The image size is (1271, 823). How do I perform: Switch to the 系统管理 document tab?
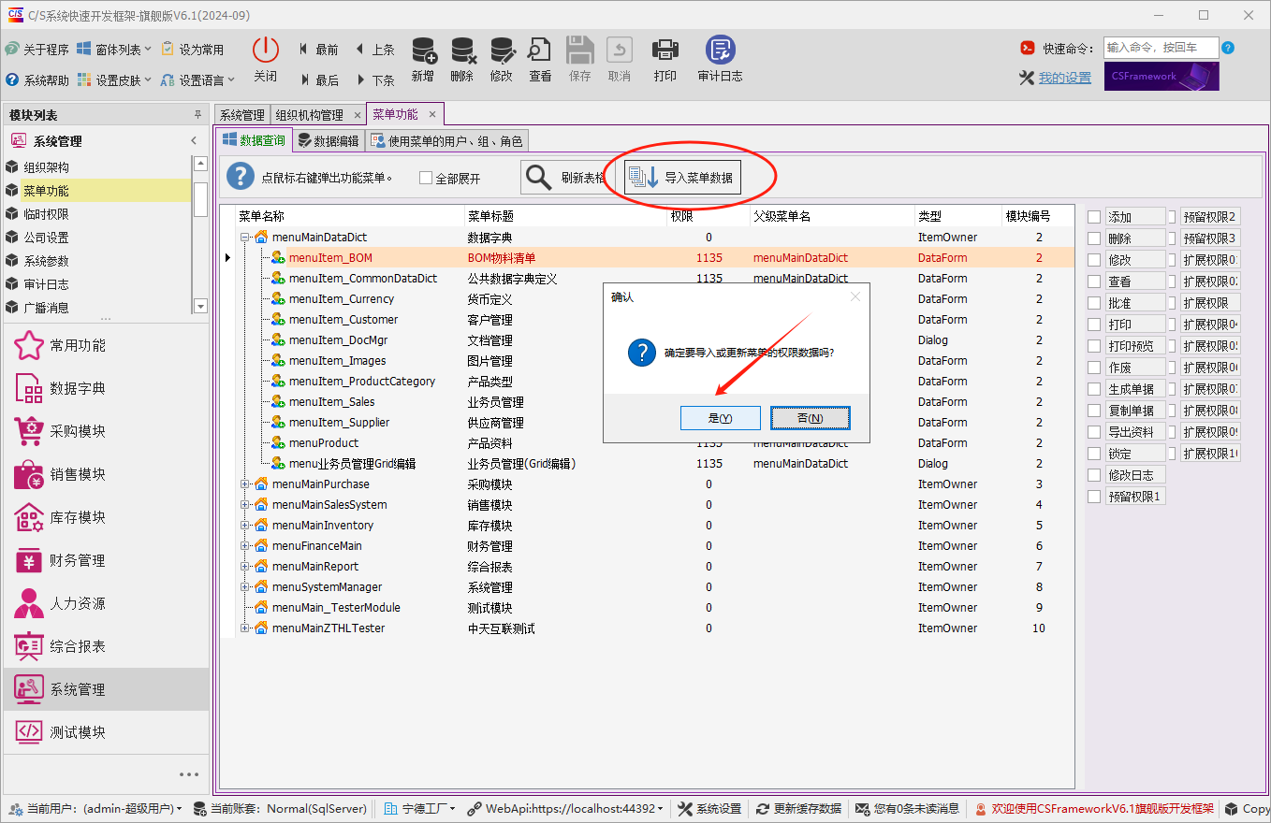(241, 115)
